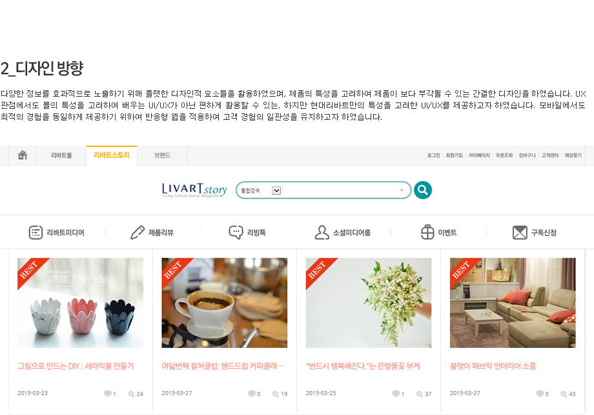Click the LIVART story logo
The image size is (594, 415).
coord(194,190)
